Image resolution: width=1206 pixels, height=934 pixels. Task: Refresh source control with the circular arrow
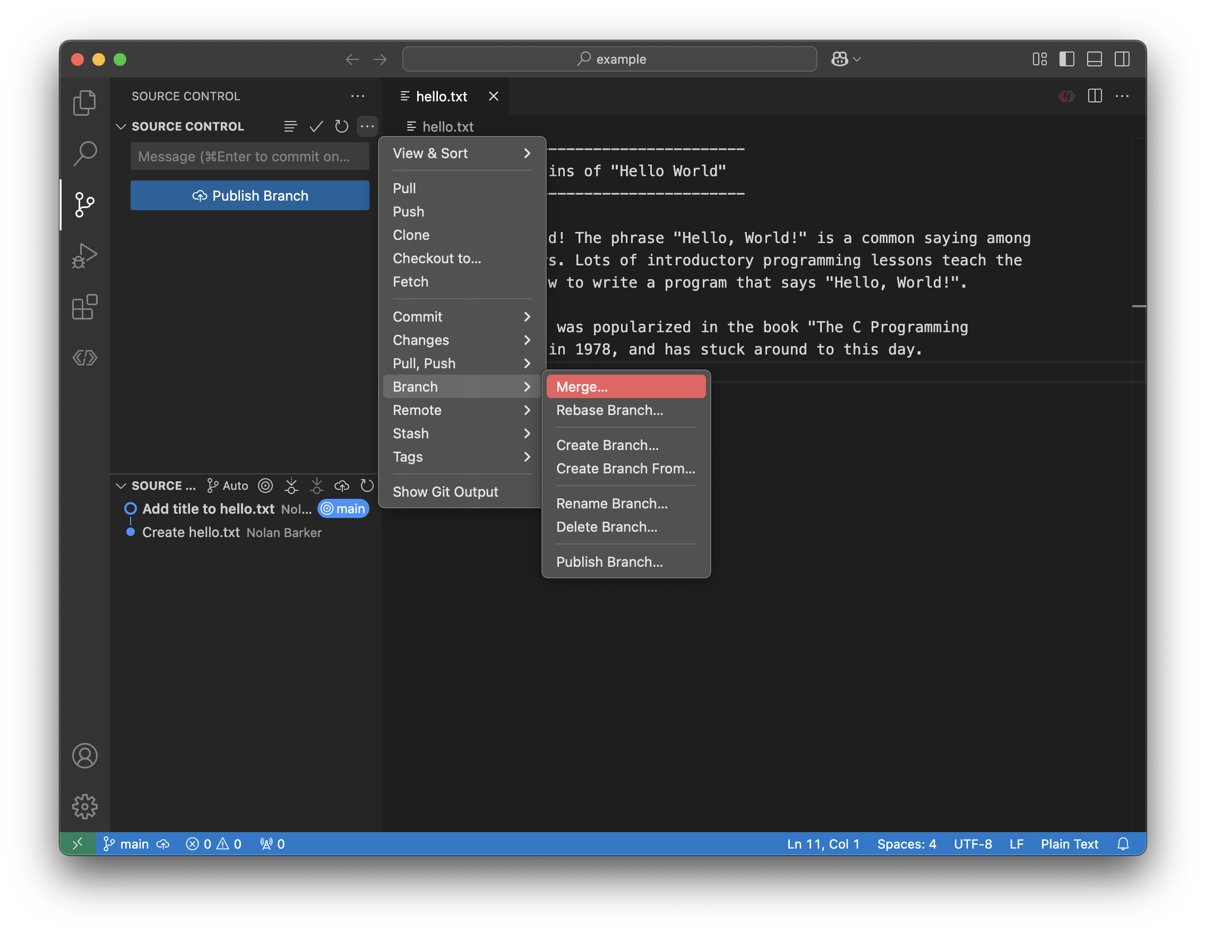(x=341, y=126)
